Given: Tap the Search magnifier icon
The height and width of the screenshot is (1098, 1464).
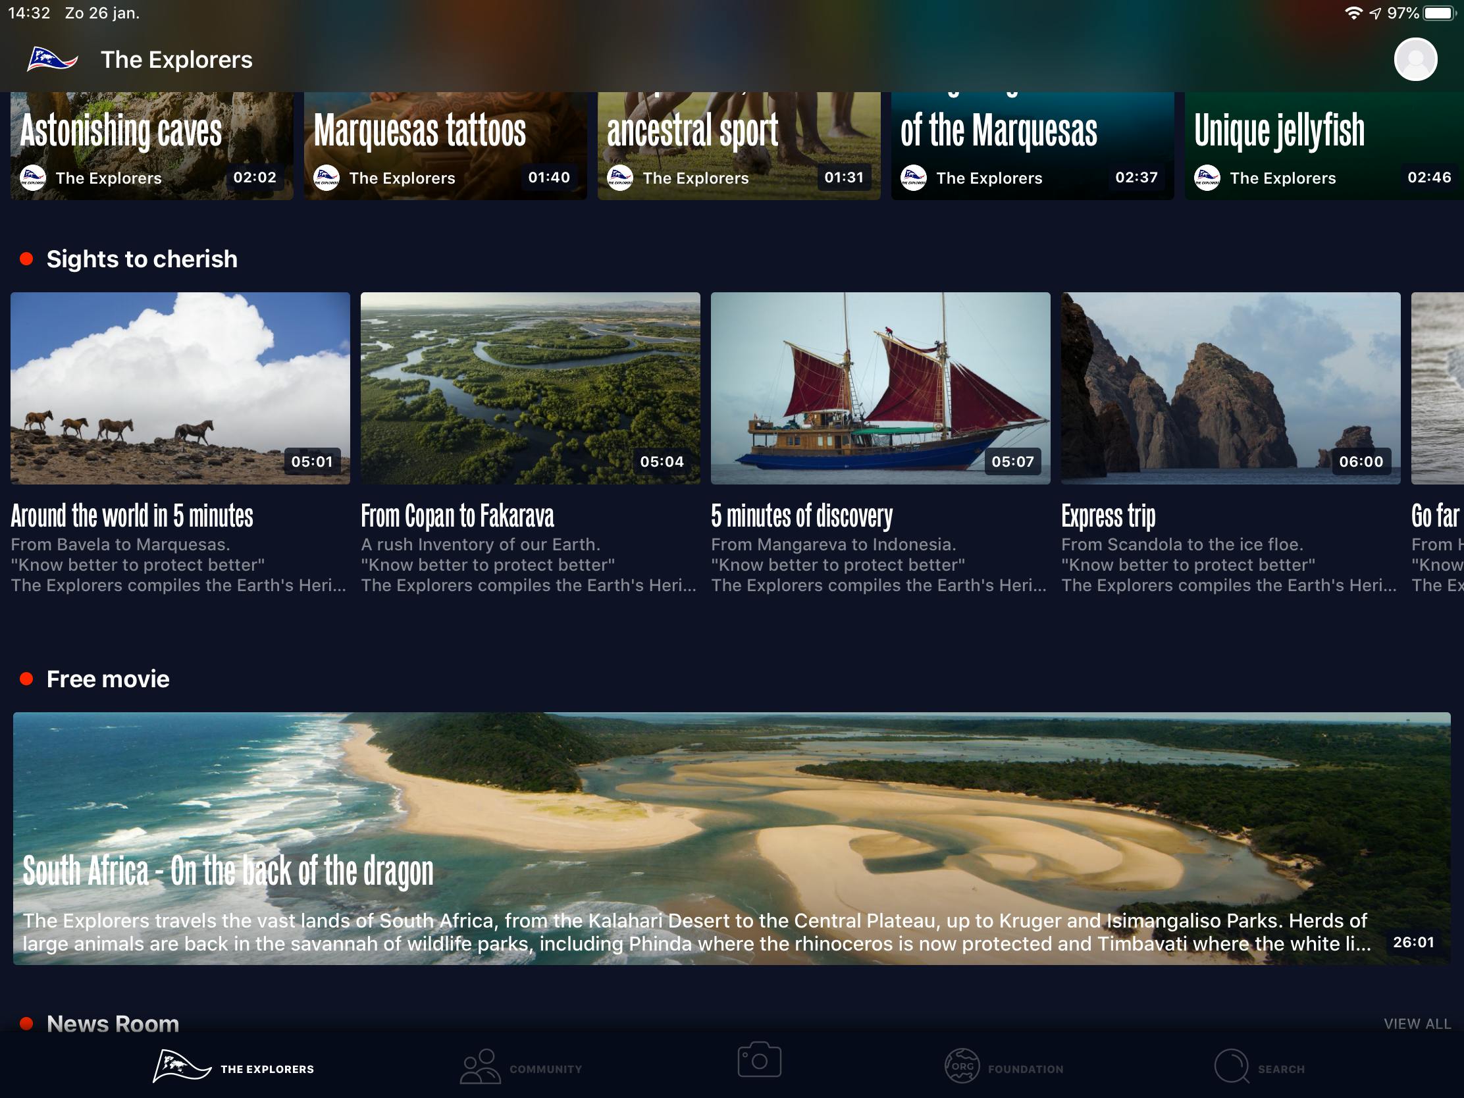Looking at the screenshot, I should pyautogui.click(x=1230, y=1067).
